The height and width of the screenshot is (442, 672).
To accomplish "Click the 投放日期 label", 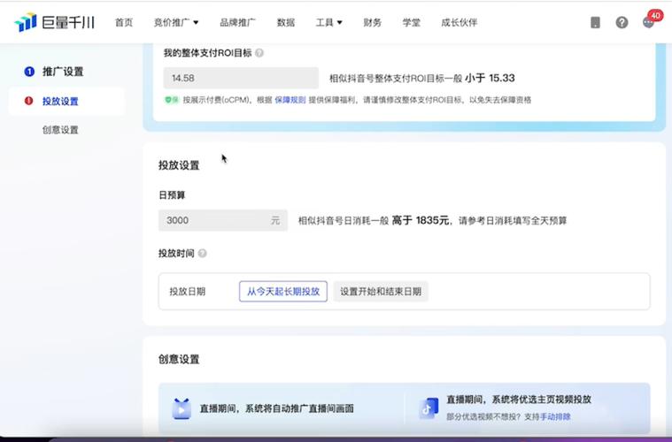I will coord(188,292).
